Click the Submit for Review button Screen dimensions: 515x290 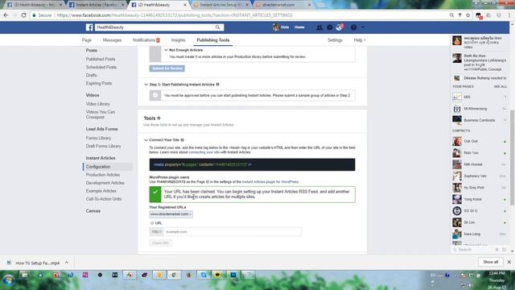[167, 68]
